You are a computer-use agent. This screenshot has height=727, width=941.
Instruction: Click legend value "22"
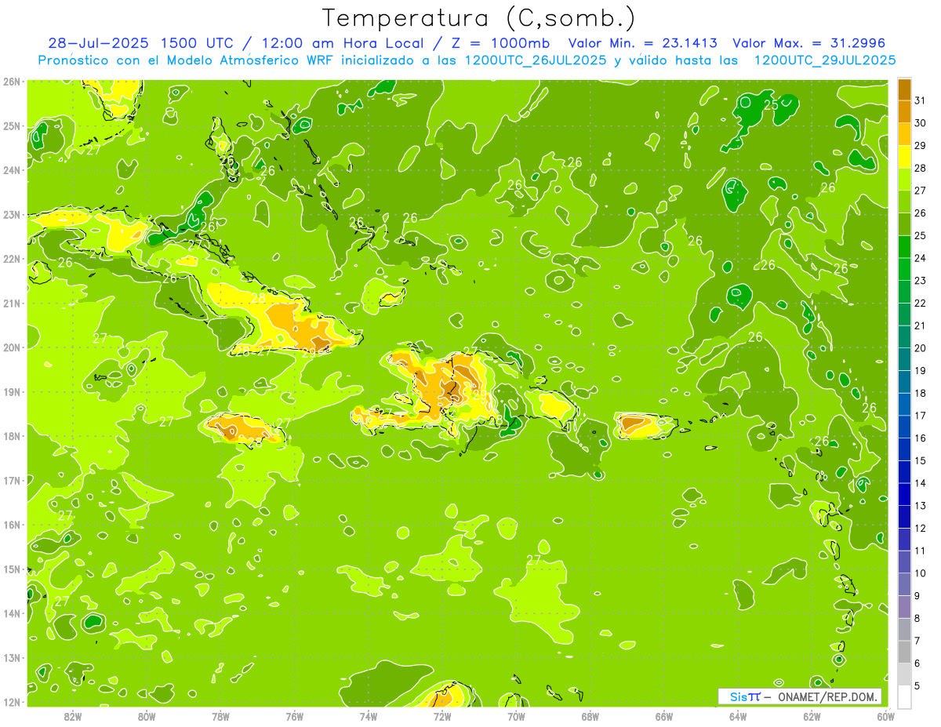[920, 304]
